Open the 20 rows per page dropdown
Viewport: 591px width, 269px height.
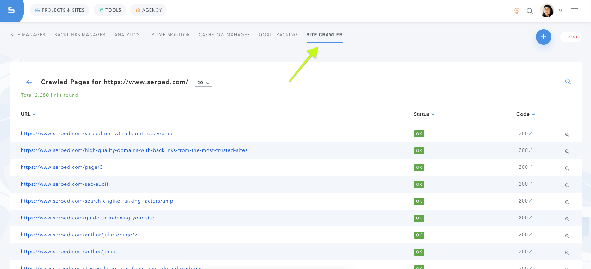pyautogui.click(x=204, y=83)
